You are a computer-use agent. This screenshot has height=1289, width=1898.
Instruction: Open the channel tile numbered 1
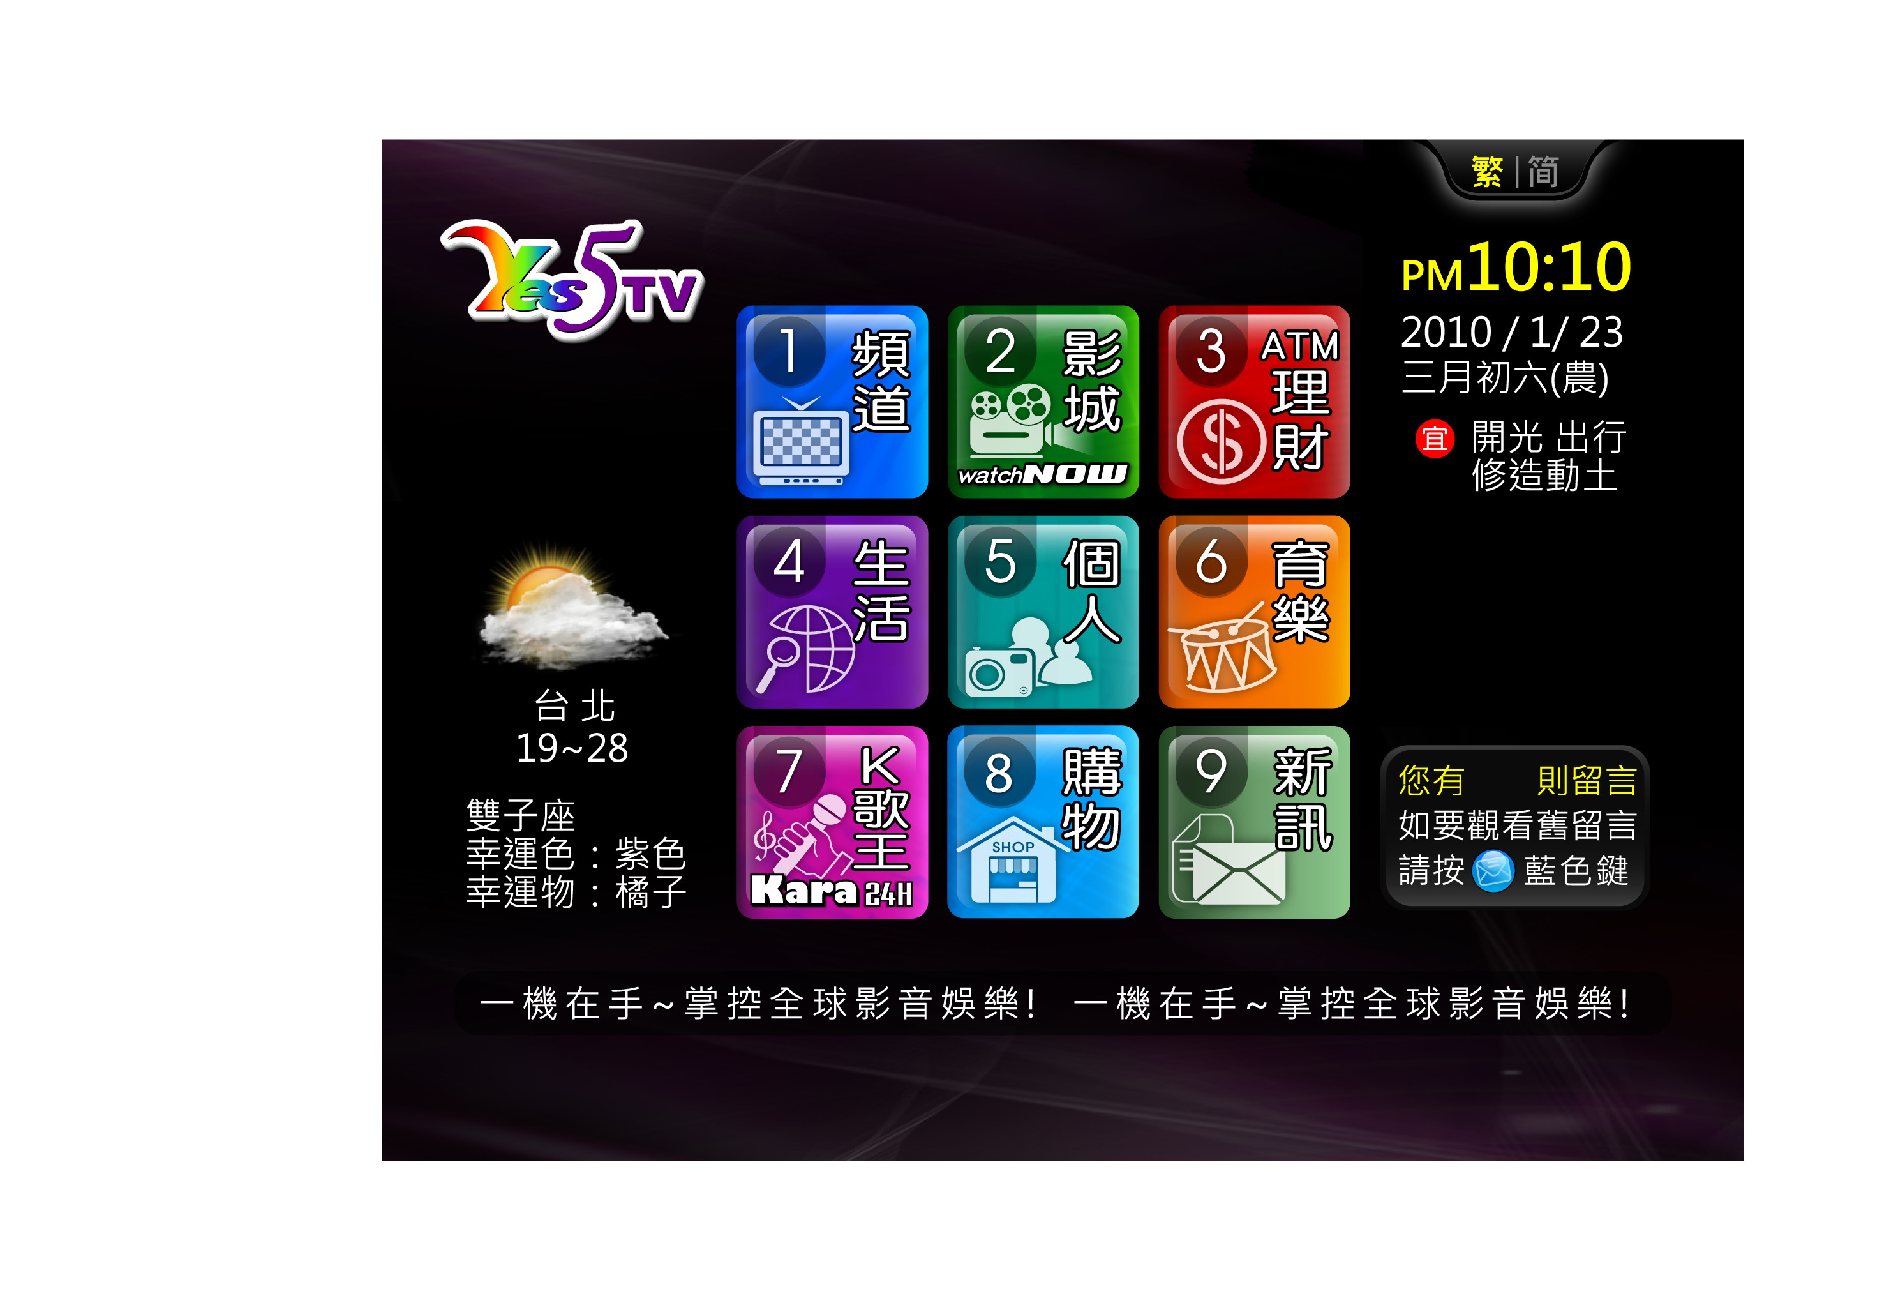(x=832, y=402)
